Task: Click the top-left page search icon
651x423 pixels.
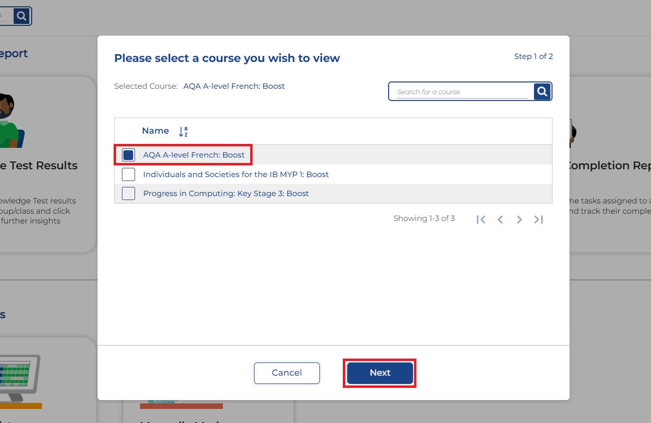Action: point(21,16)
